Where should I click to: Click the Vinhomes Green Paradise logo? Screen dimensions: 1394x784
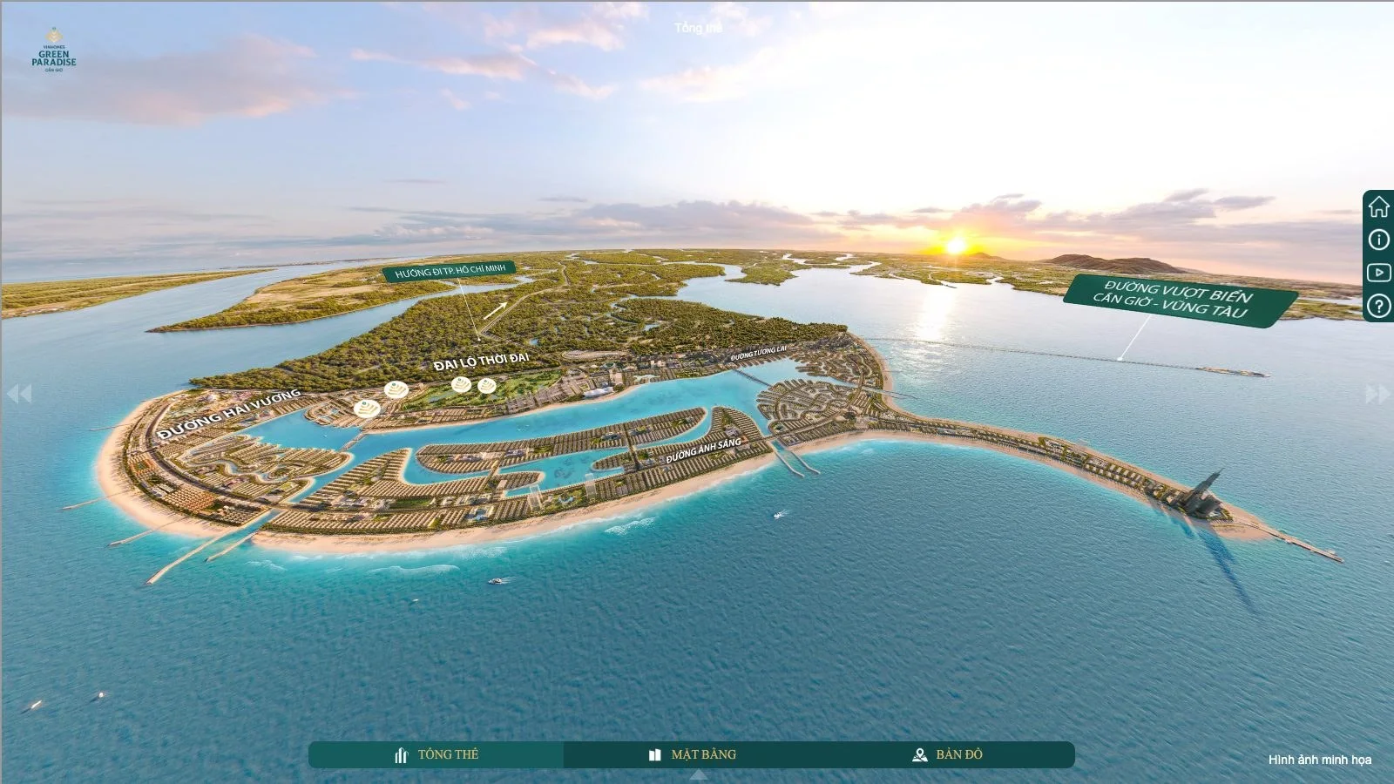[x=54, y=51]
